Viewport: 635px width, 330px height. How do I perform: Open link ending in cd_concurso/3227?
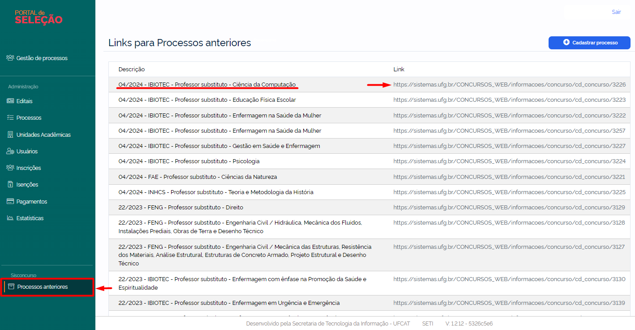click(510, 146)
